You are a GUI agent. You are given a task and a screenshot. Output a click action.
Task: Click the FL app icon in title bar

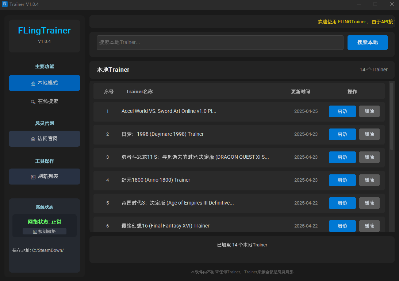tap(5, 4)
